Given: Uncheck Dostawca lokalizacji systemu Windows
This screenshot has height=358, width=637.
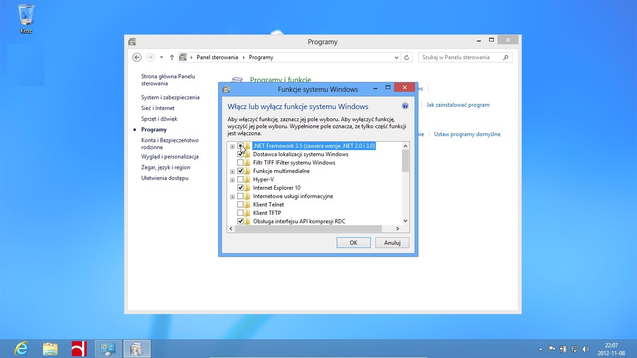Looking at the screenshot, I should click(x=240, y=154).
